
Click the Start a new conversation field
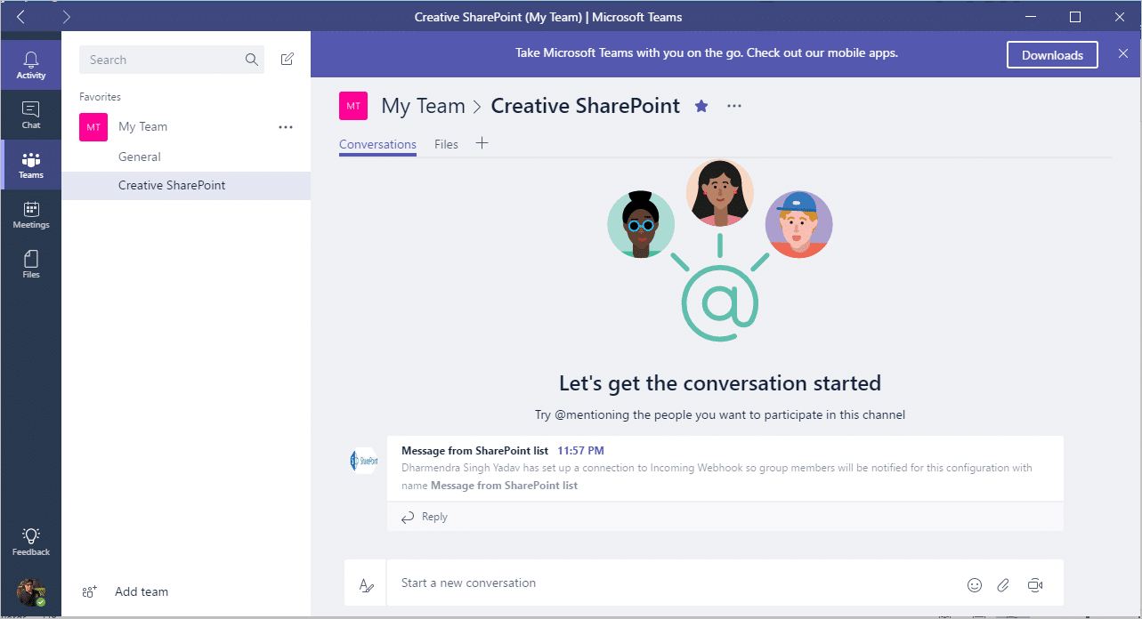(676, 583)
